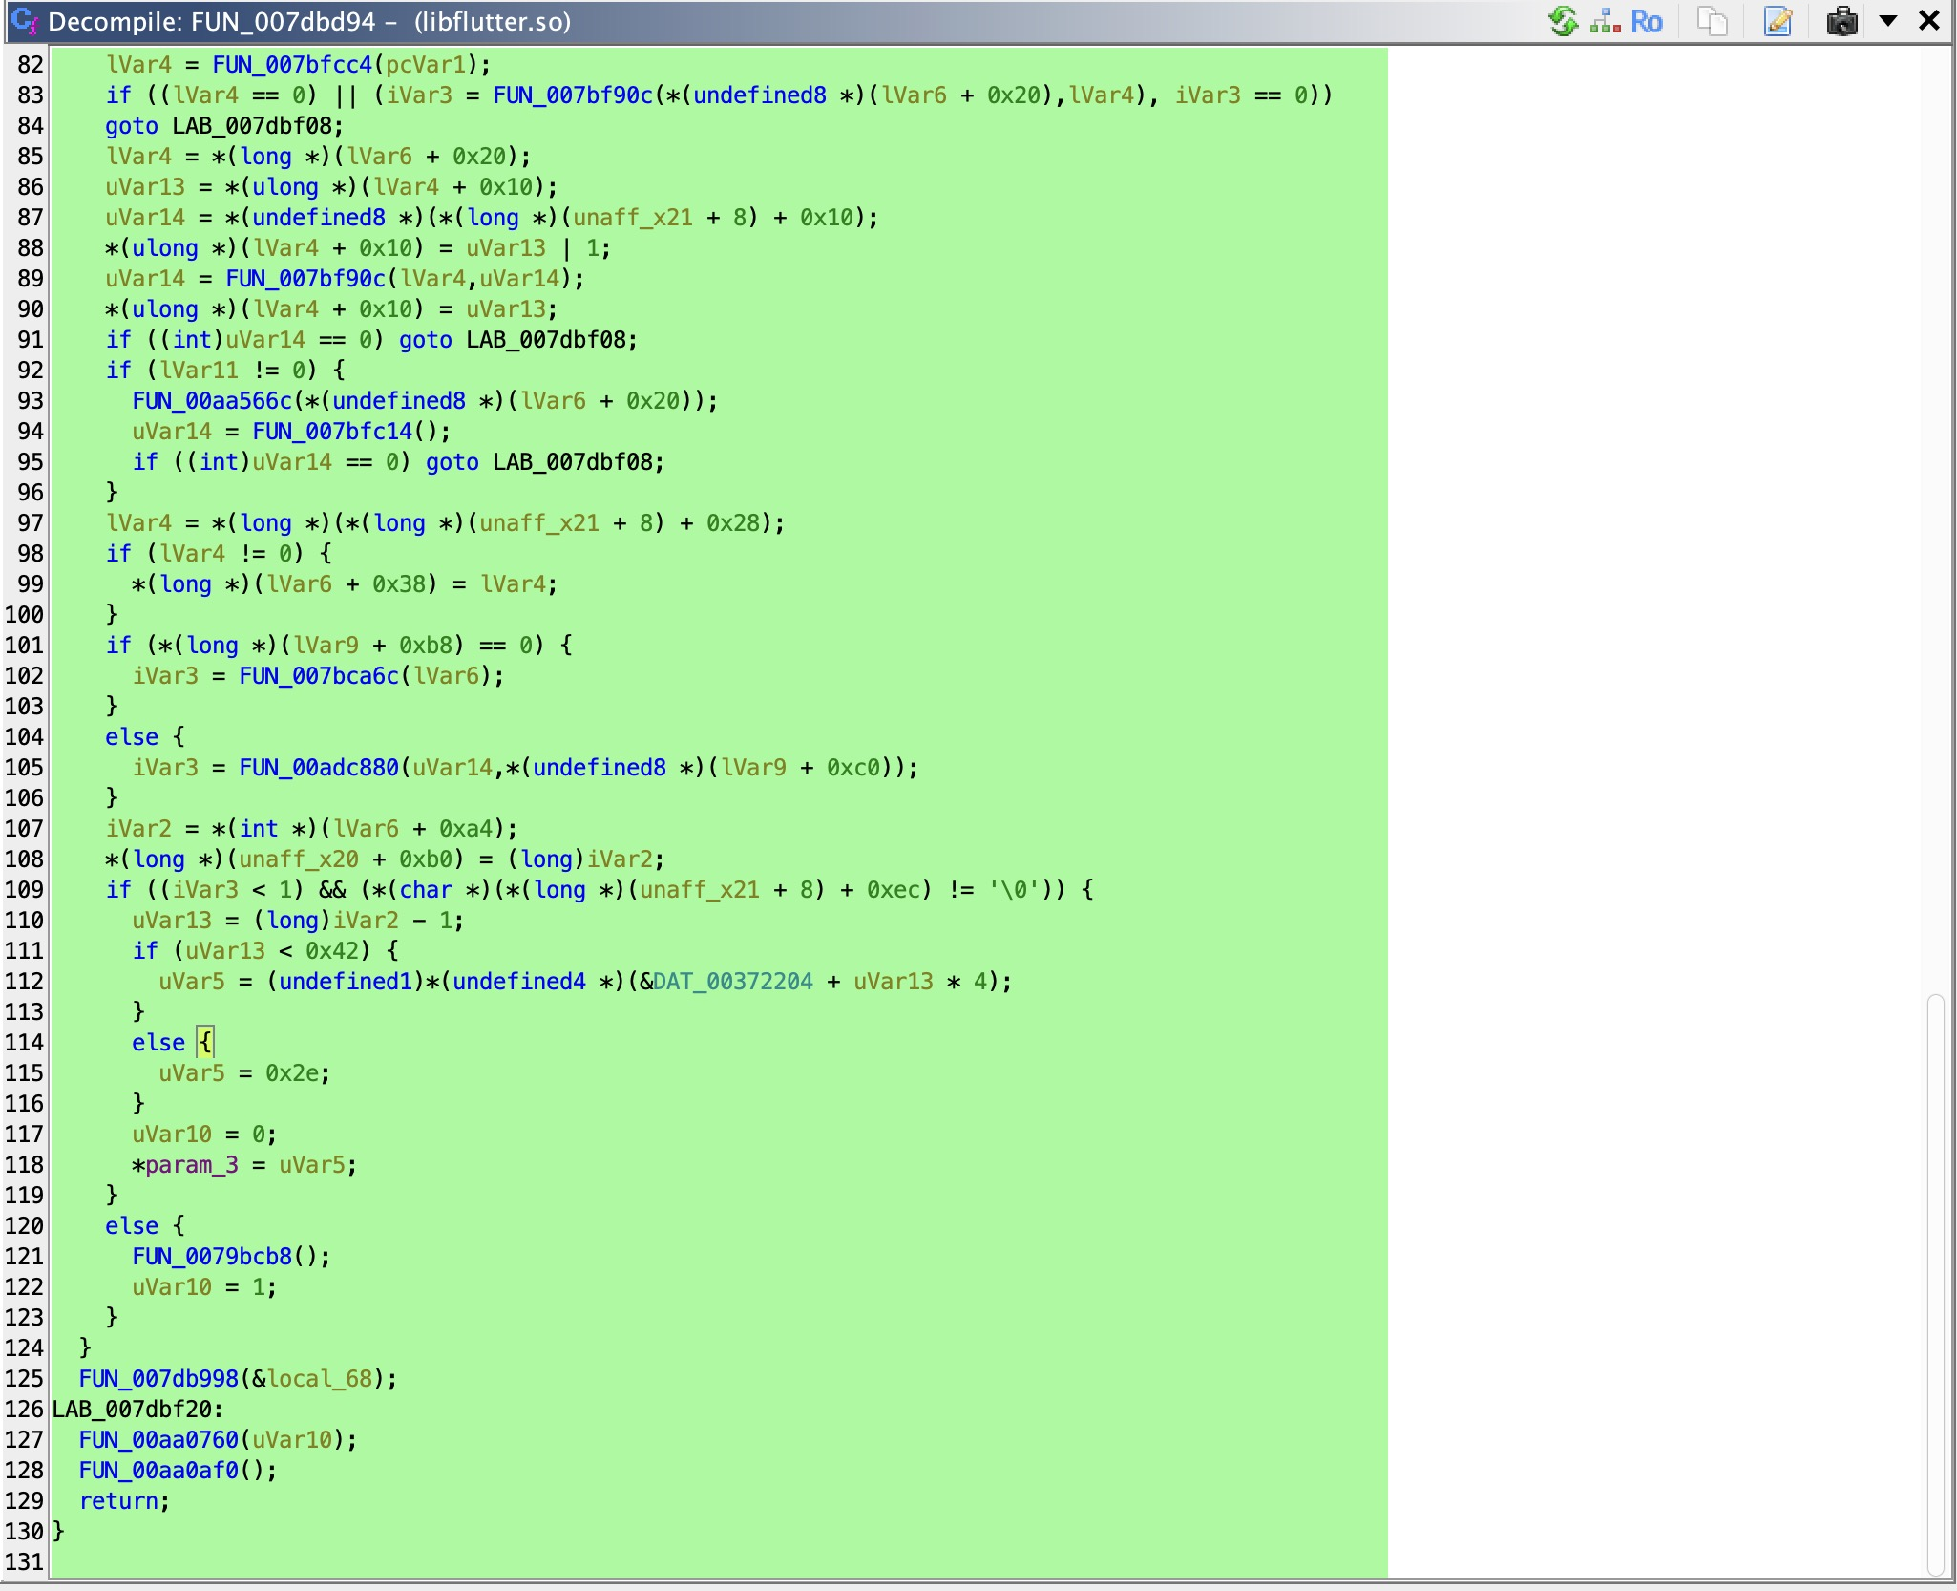Click constant '0x42' on line 111
Screen dimensions: 1957x1591
(x=332, y=951)
